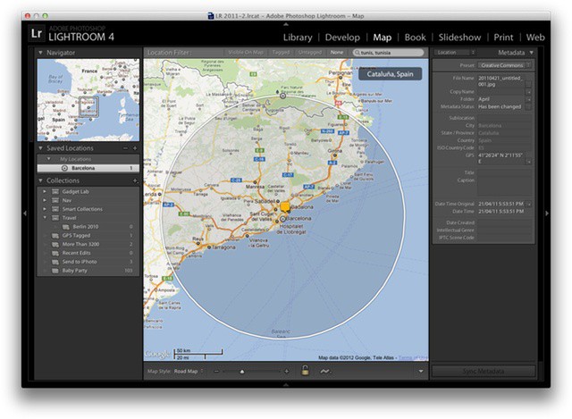
Task: Go to the Book module
Action: point(415,38)
